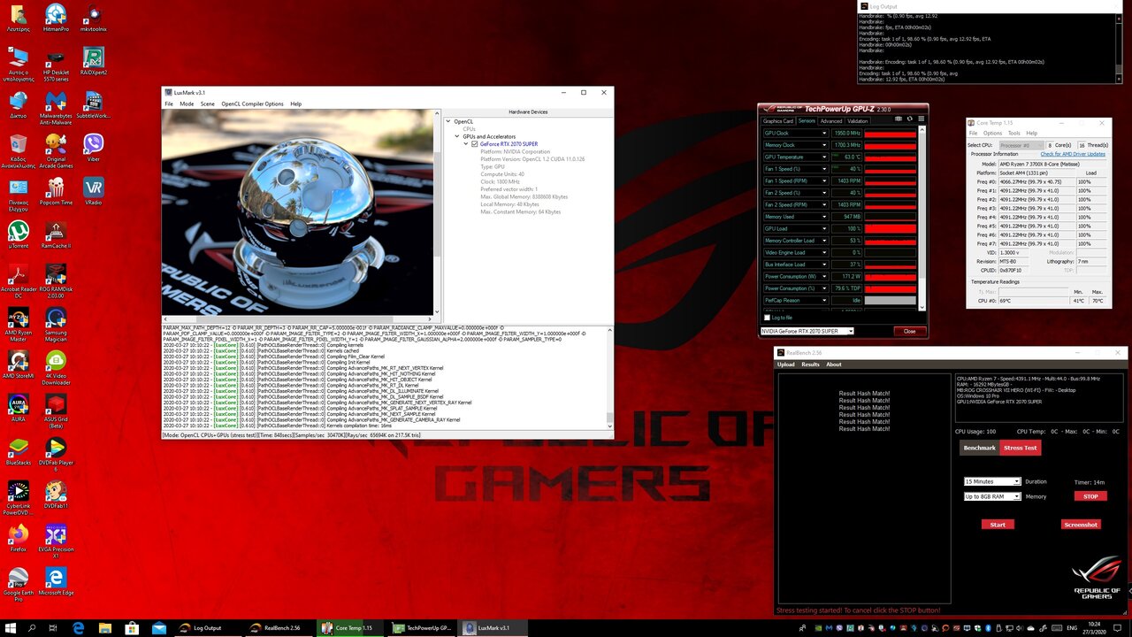Open Viber desktop icon
This screenshot has height=637, width=1132.
[x=93, y=147]
